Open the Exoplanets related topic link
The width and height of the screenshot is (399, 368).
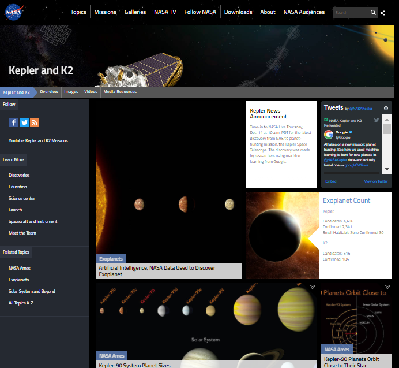18,280
